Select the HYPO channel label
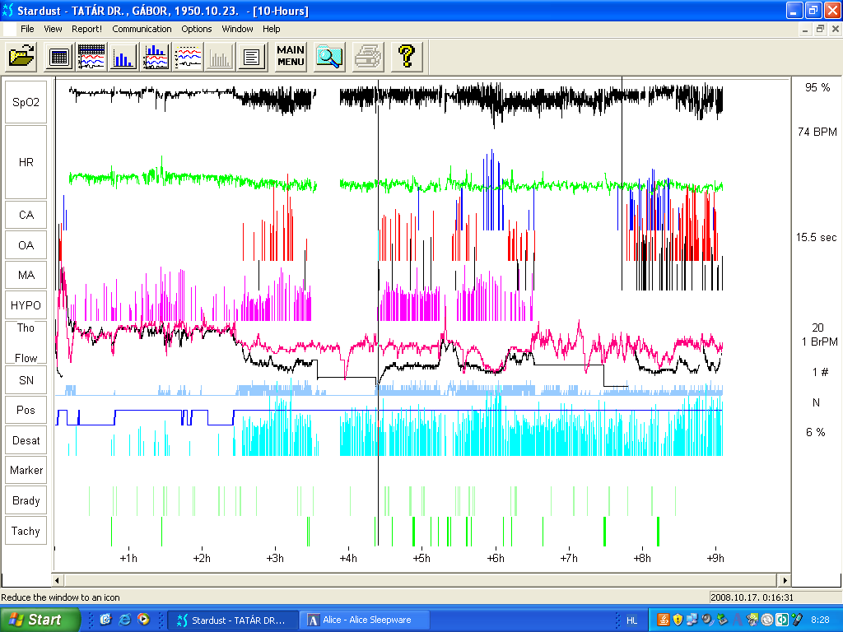Screen dimensions: 843x632 [x=26, y=305]
